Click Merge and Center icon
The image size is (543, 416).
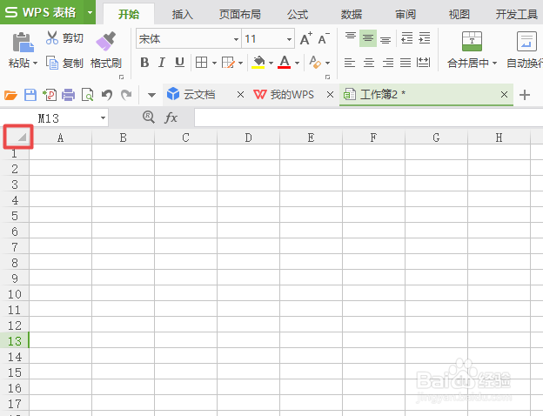[472, 41]
